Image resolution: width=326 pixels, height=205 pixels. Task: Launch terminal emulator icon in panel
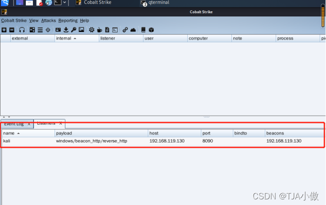click(x=57, y=2)
